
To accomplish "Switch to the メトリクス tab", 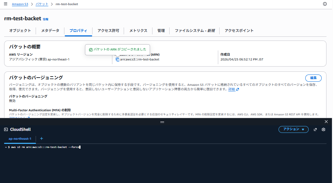I will [x=138, y=31].
